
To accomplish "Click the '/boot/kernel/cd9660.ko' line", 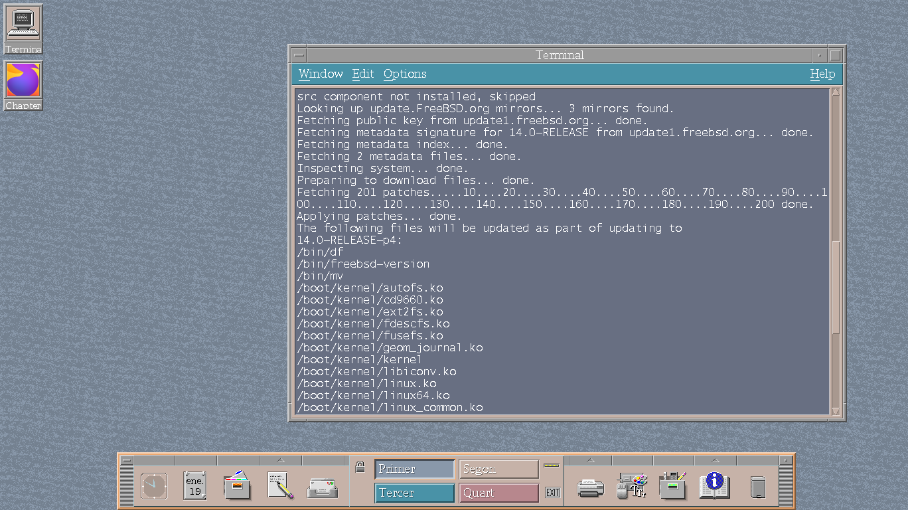I will point(370,300).
